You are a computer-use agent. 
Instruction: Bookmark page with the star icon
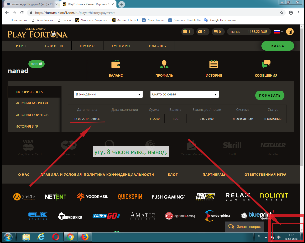click(281, 13)
